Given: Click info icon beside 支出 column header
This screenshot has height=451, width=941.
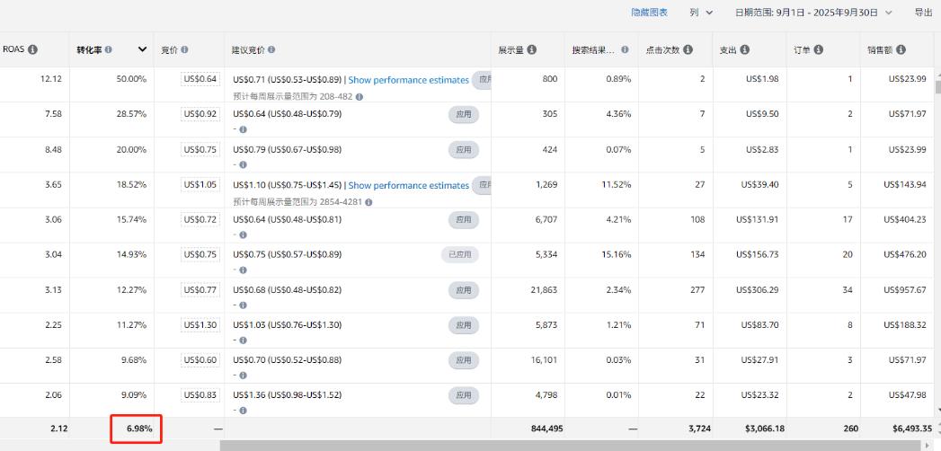Looking at the screenshot, I should point(745,49).
